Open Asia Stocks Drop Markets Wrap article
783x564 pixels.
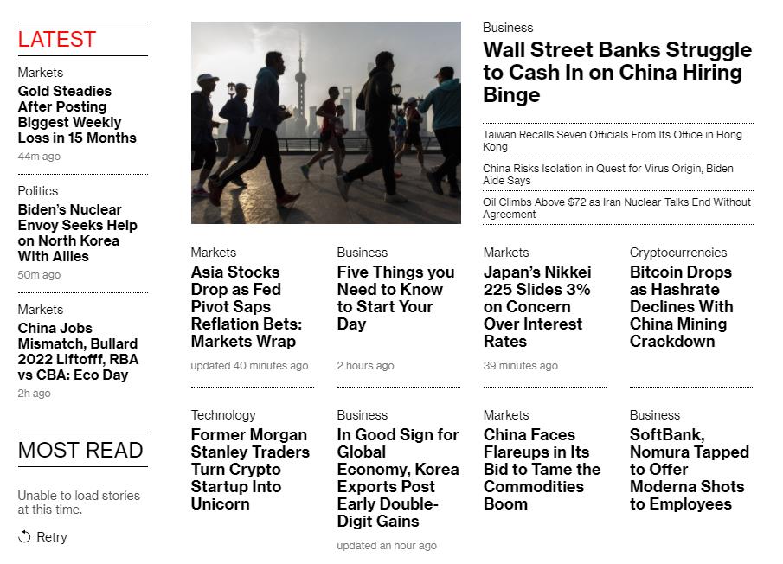pyautogui.click(x=246, y=306)
